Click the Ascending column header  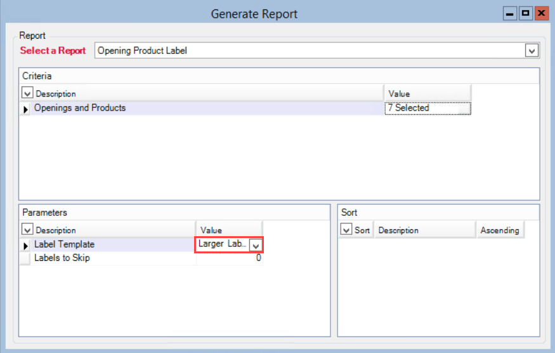coord(500,230)
